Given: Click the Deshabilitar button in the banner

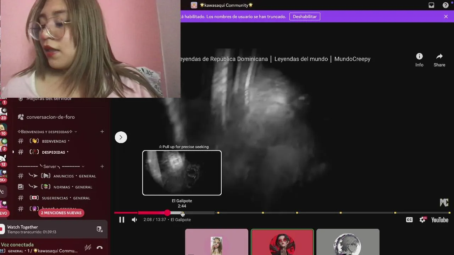Looking at the screenshot, I should coord(305,17).
